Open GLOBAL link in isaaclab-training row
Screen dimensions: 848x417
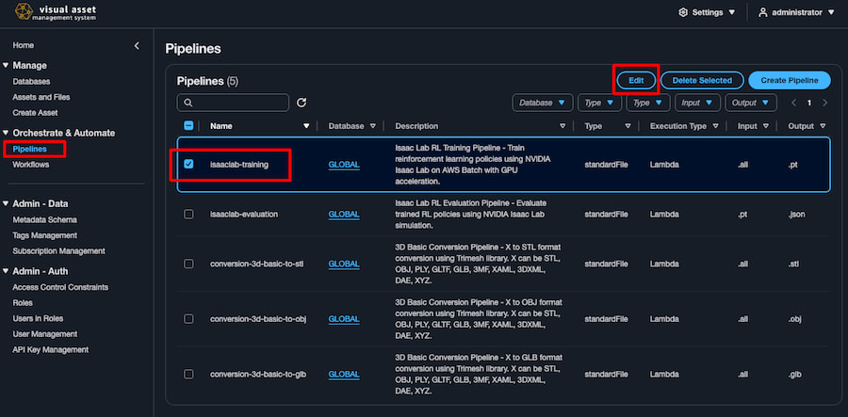pos(344,165)
